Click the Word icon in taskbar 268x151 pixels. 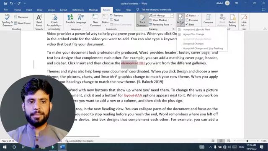click(62, 147)
